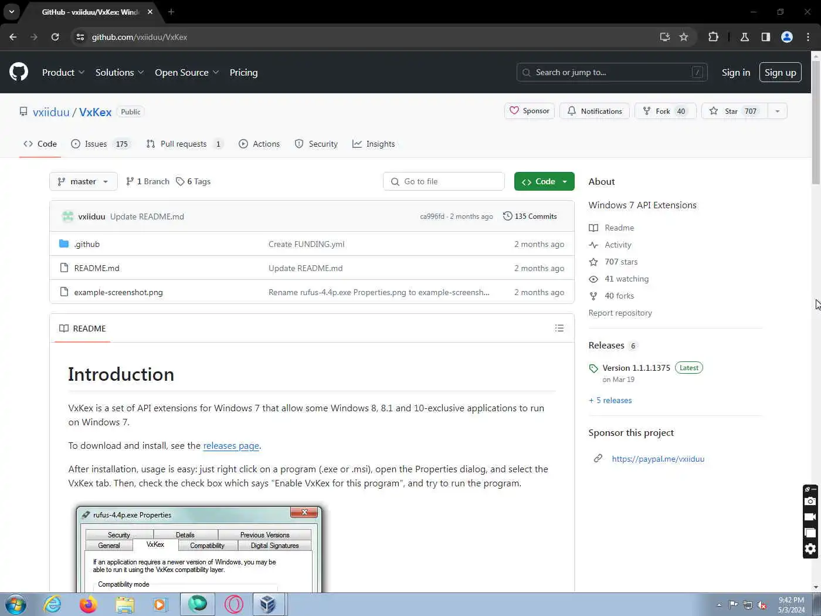
Task: Click the browser back arrow
Action: (13, 37)
